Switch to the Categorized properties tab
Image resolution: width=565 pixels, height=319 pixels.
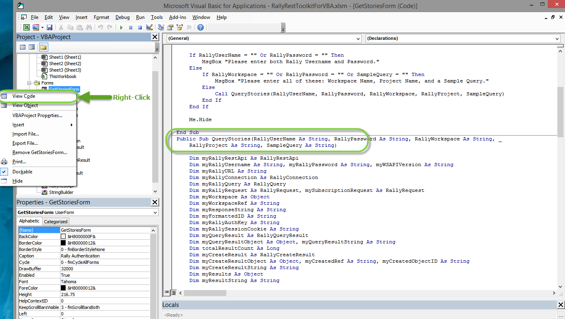[56, 221]
